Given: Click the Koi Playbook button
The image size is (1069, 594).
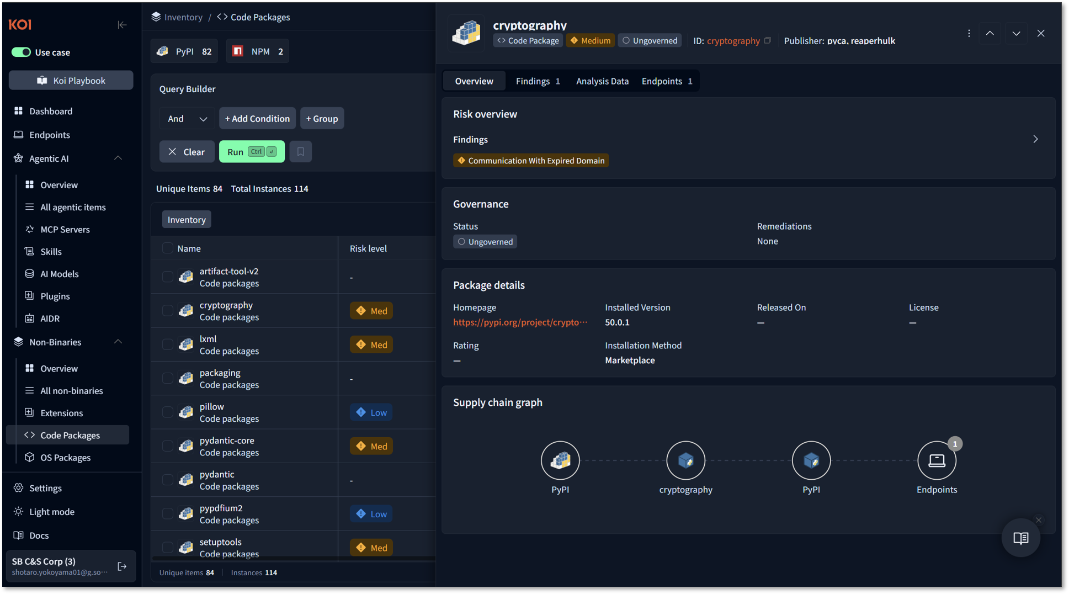Looking at the screenshot, I should pos(71,80).
